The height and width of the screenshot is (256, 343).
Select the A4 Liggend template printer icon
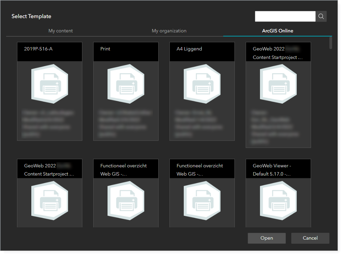(202, 84)
